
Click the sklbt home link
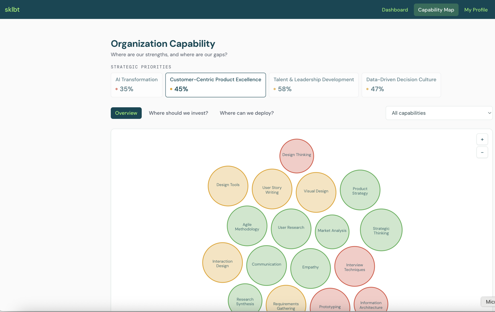[x=12, y=10]
